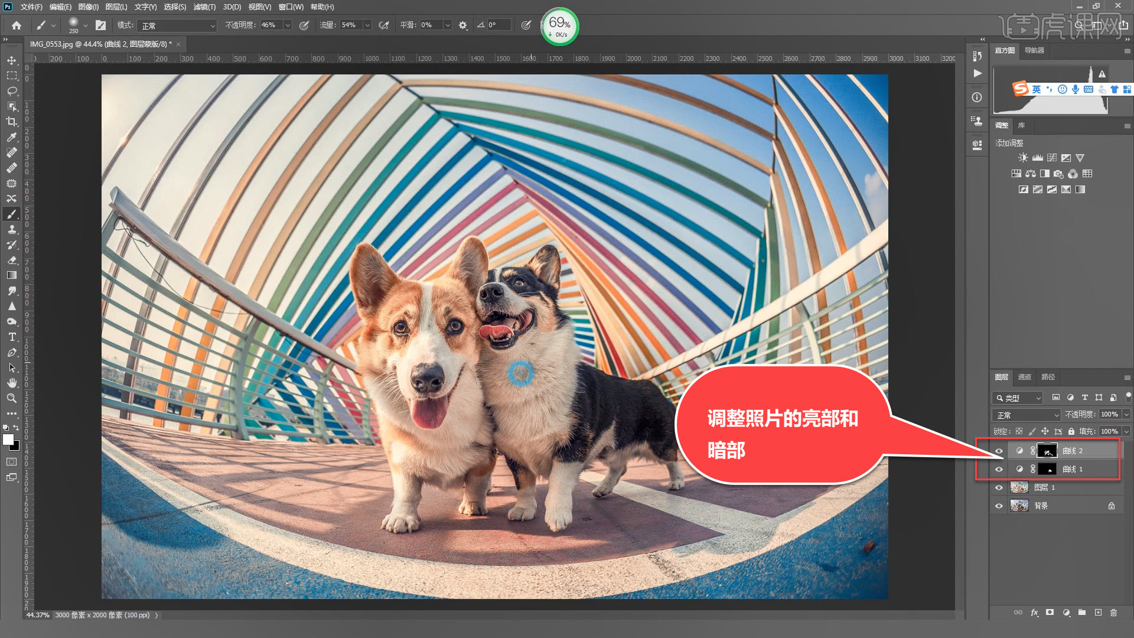Select the Move tool
Viewport: 1134px width, 638px height.
[x=11, y=61]
